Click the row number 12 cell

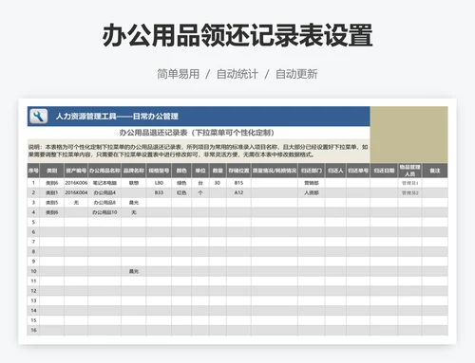tap(33, 291)
